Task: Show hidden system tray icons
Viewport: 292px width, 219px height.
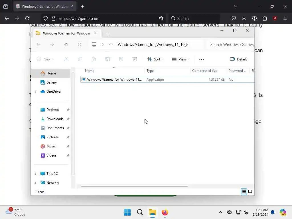Action: tap(220, 212)
